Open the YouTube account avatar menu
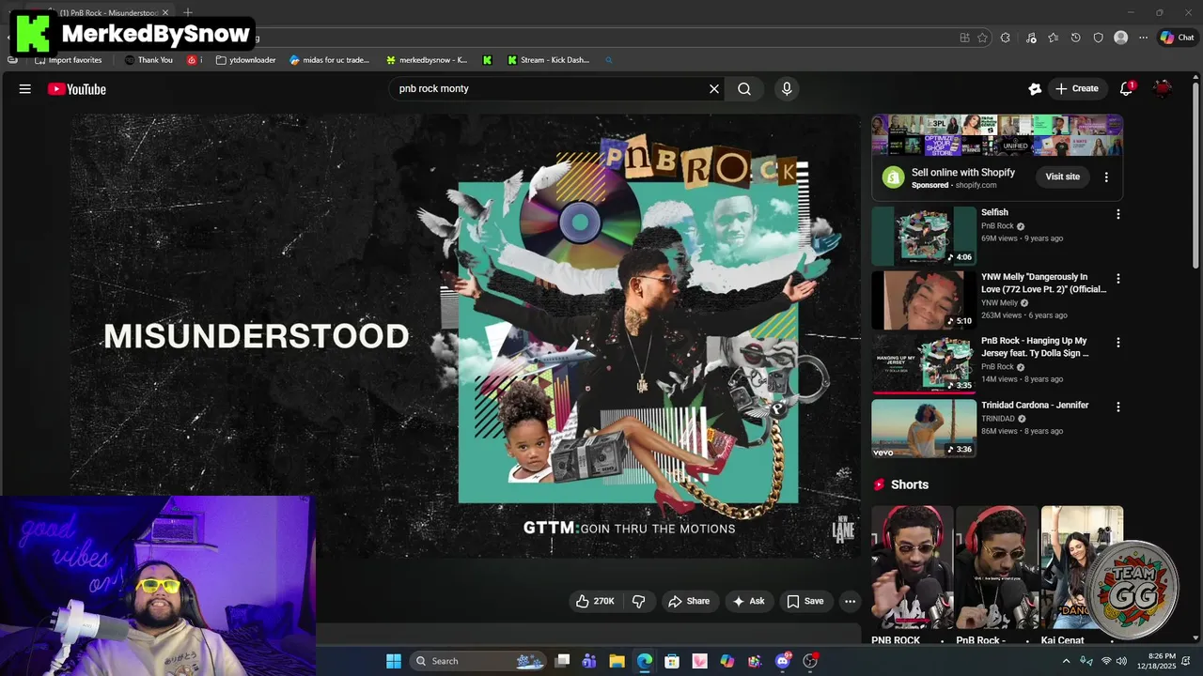Viewport: 1203px width, 676px height. click(x=1163, y=89)
